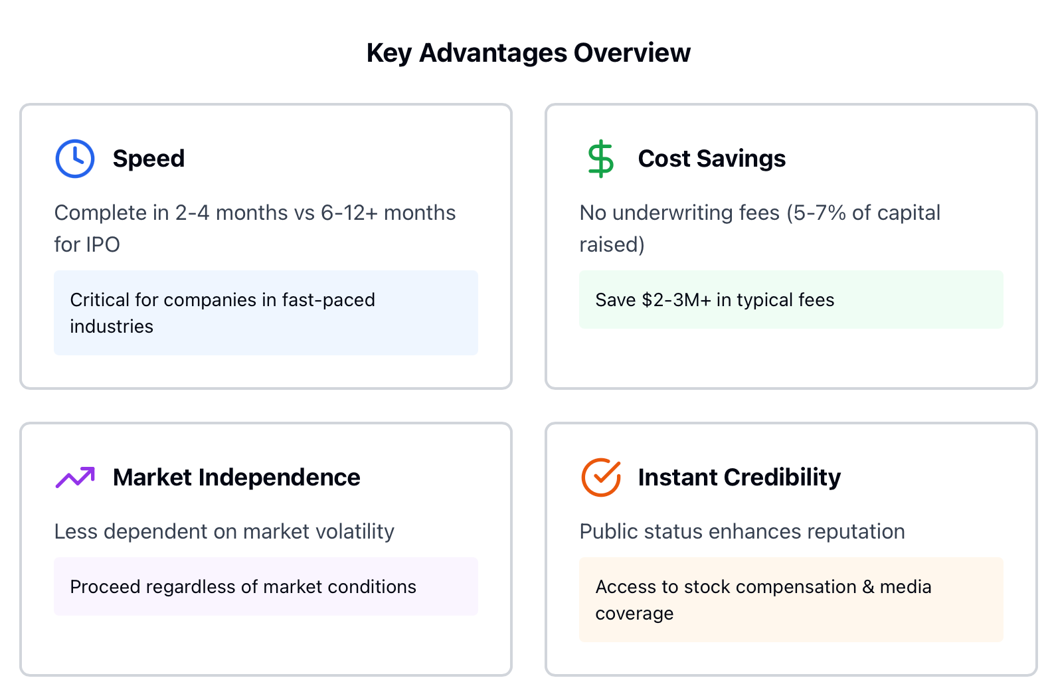Image resolution: width=1050 pixels, height=692 pixels.
Task: Click the word 'raised)' in Cost Savings card
Action: click(x=612, y=245)
